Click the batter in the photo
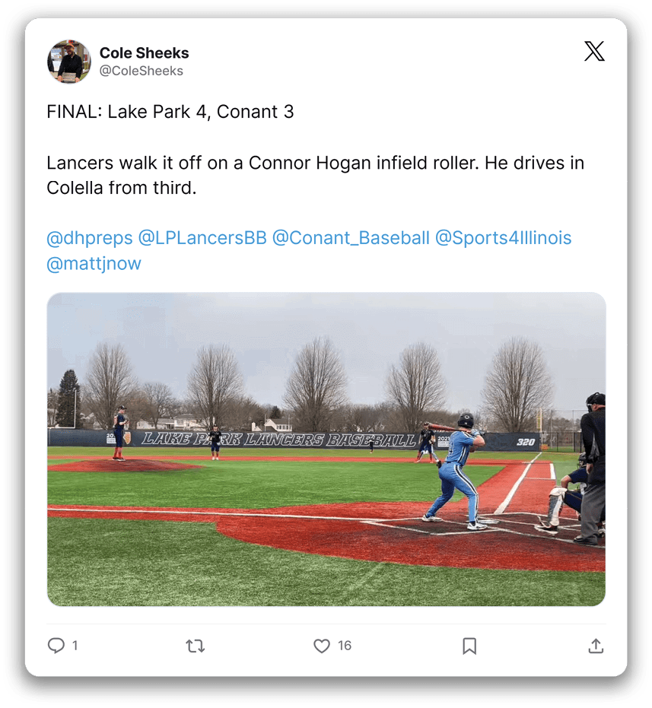This screenshot has height=708, width=652. click(x=454, y=471)
